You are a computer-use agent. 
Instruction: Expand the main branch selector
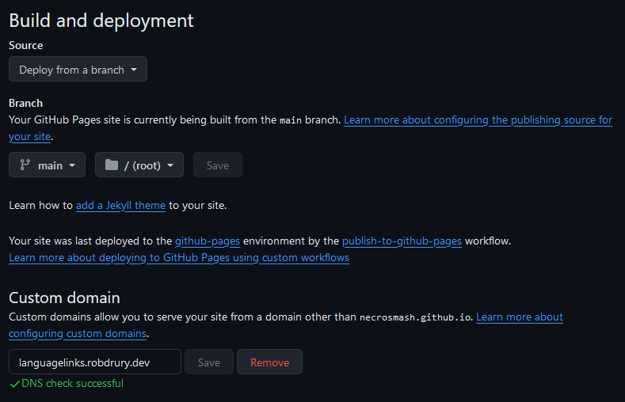click(48, 165)
